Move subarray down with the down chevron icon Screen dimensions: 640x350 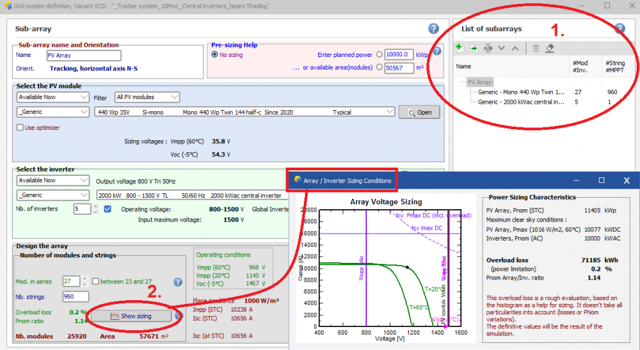501,48
